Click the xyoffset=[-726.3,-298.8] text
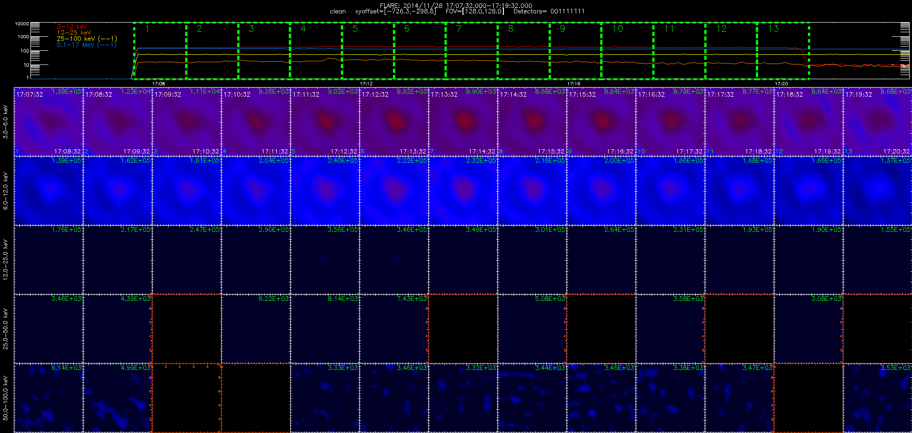The height and width of the screenshot is (433, 912). pyautogui.click(x=395, y=12)
